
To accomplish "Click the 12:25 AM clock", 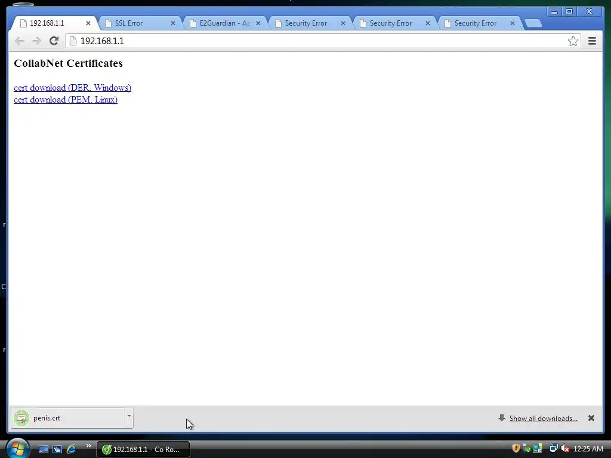I will [588, 449].
